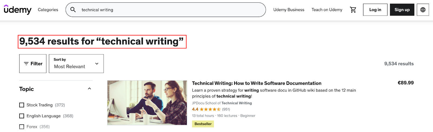433x132 pixels.
Task: Open the language globe selector
Action: 423,10
